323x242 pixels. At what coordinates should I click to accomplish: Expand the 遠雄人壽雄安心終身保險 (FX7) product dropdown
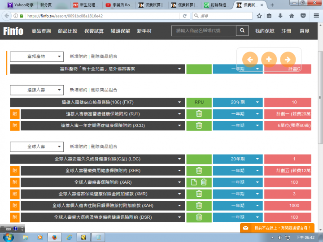[x=97, y=102]
